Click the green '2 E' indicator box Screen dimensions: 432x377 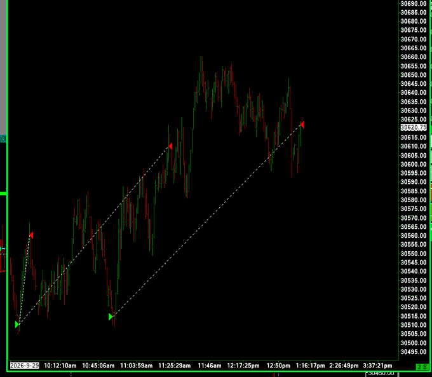coord(422,367)
